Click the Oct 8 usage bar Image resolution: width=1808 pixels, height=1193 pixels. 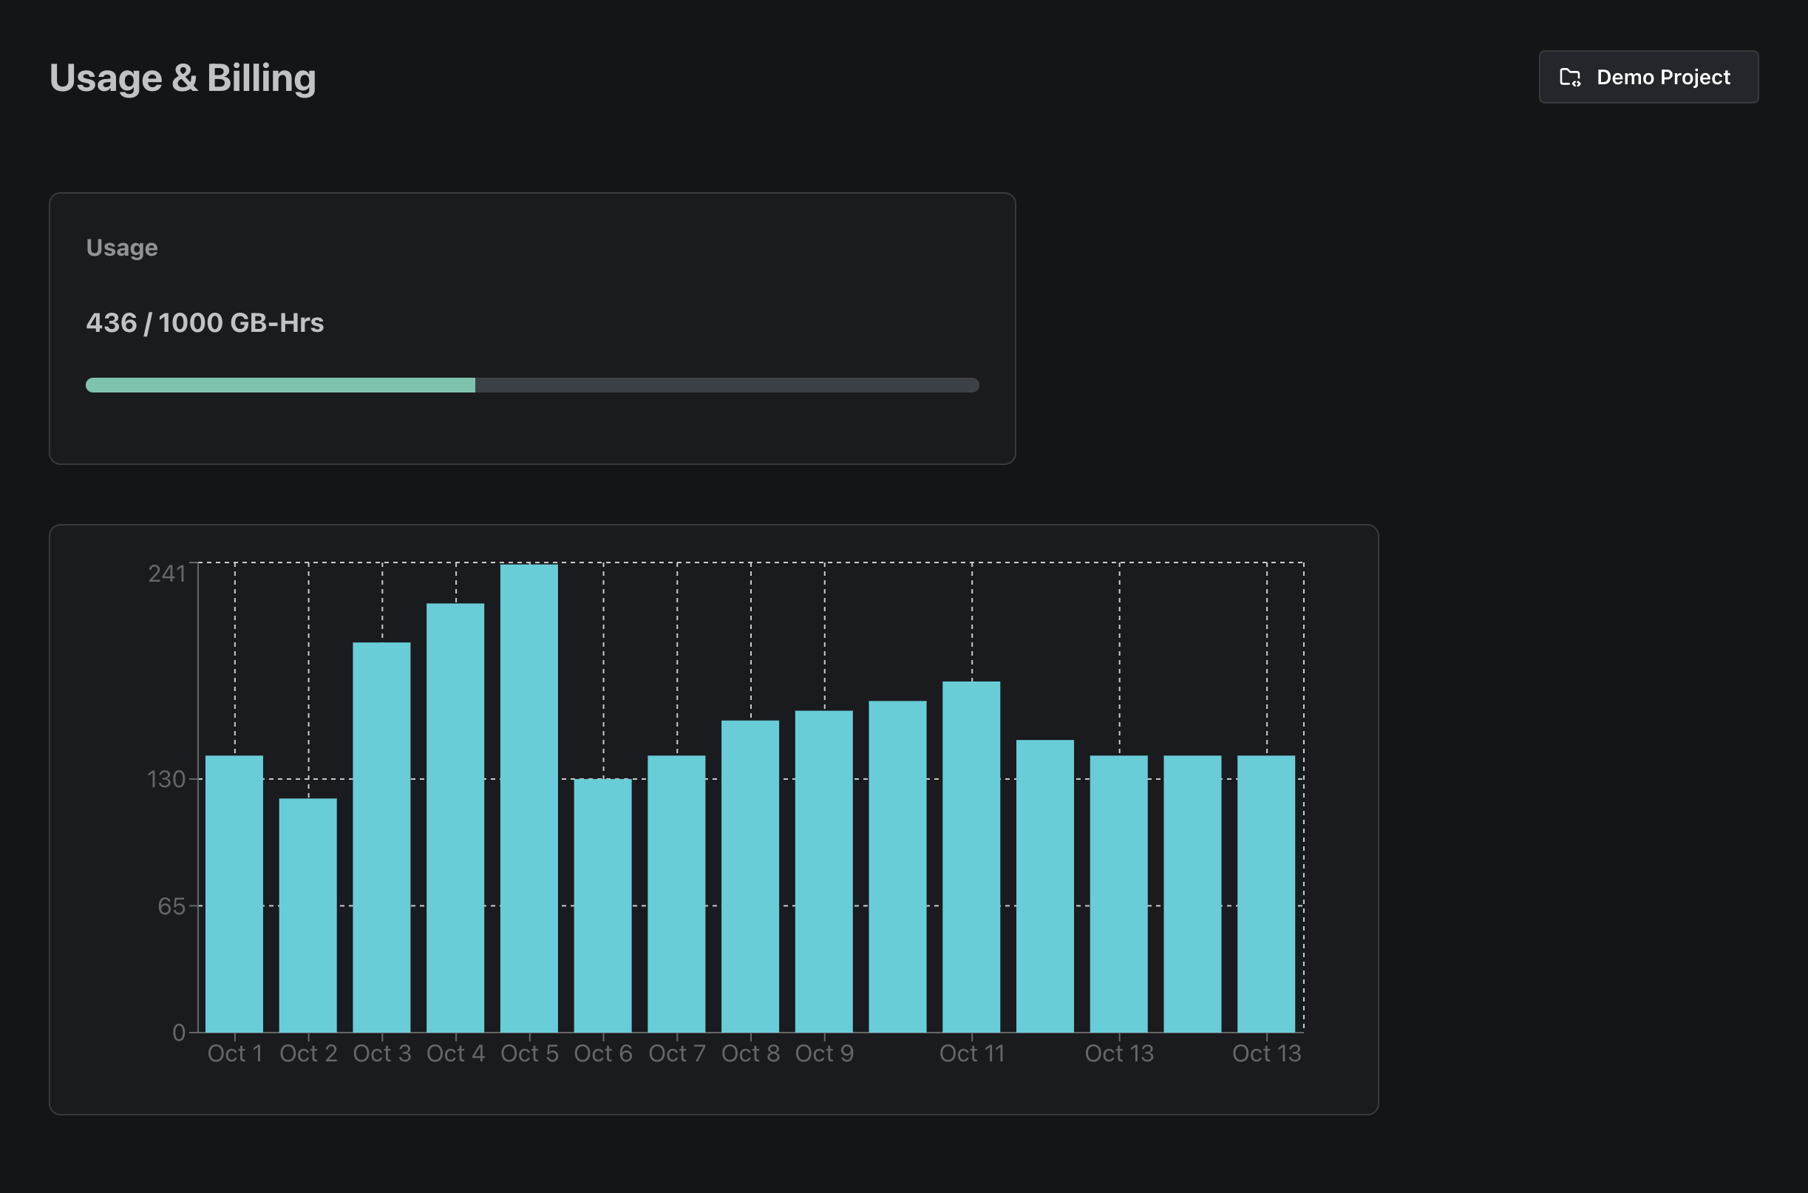(751, 876)
